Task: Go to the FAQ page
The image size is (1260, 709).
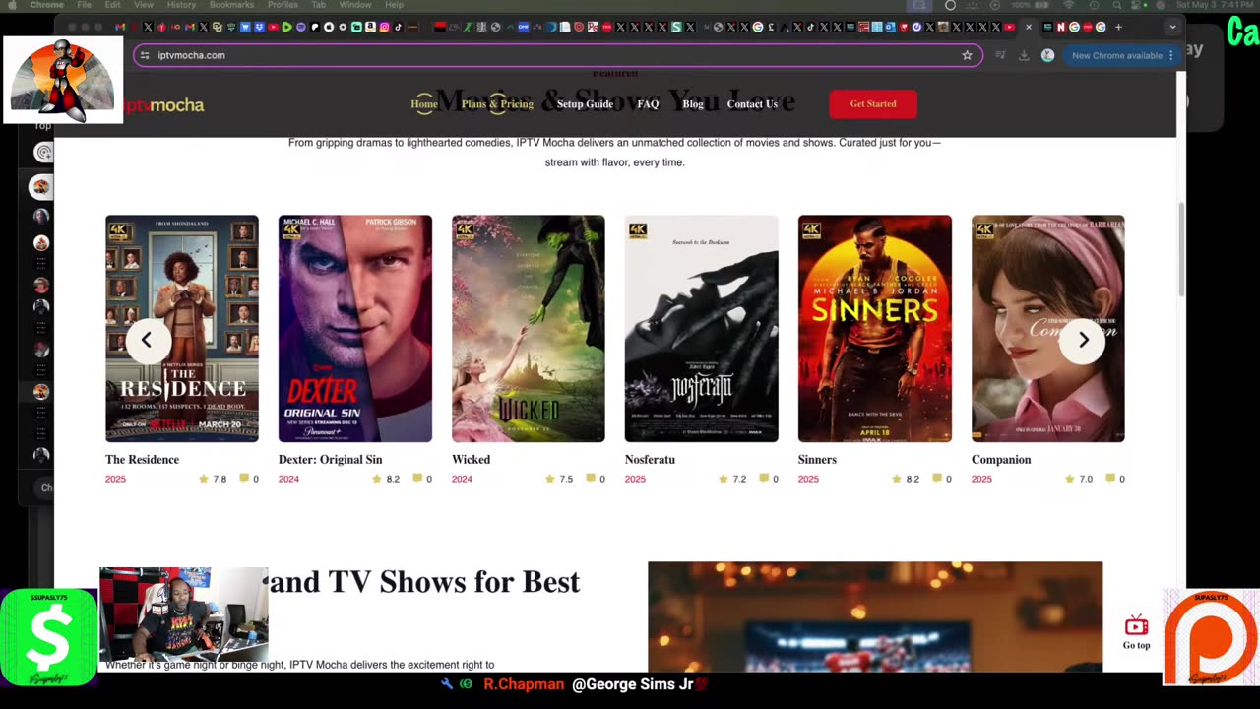Action: tap(648, 104)
